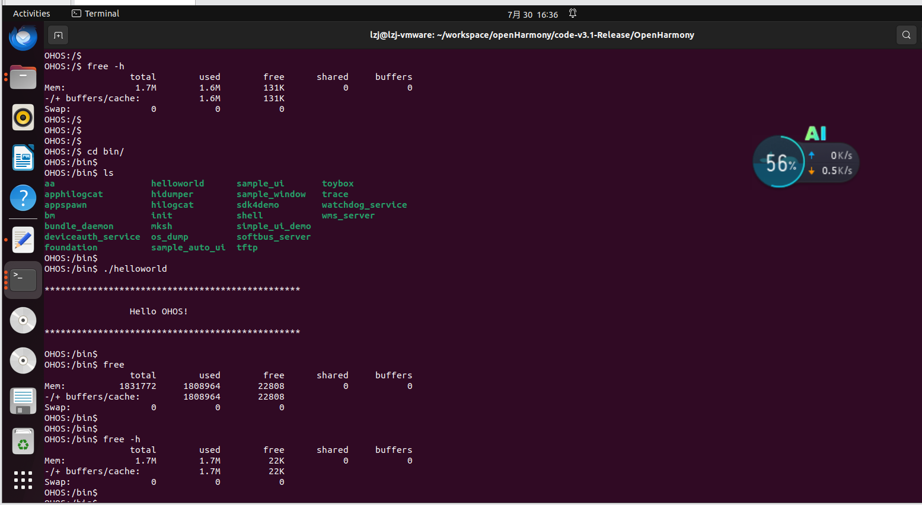Click the 'free -h' command line at top
Screen dimensions: 922x505
coord(84,66)
